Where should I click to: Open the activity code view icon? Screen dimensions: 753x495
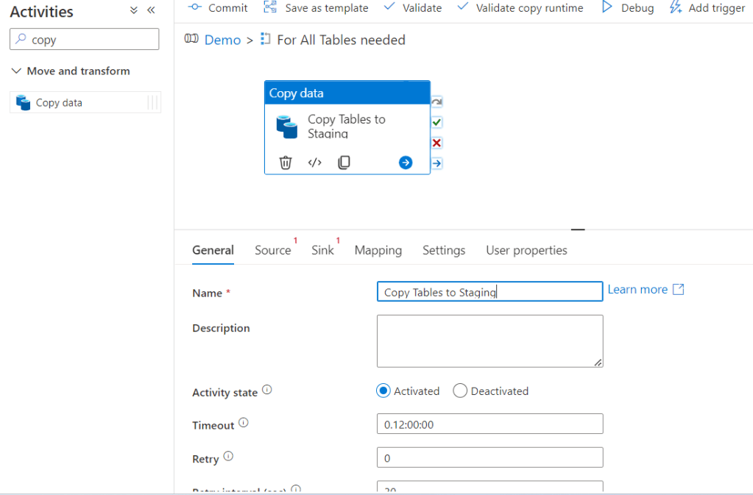(315, 163)
